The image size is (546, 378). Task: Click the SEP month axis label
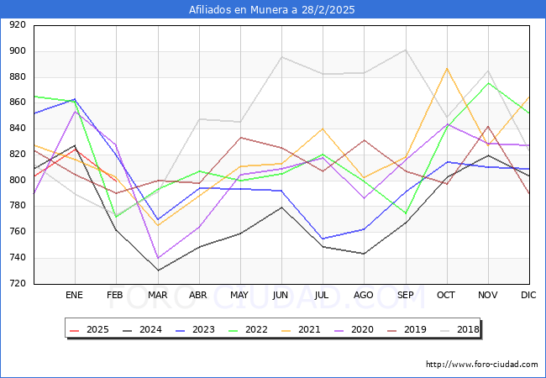click(406, 295)
